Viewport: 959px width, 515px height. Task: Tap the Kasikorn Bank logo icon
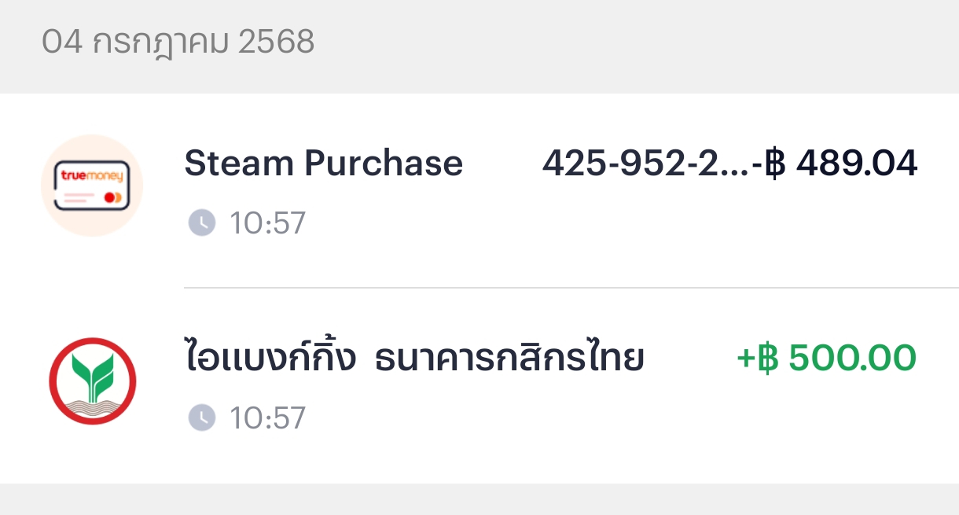pos(92,381)
